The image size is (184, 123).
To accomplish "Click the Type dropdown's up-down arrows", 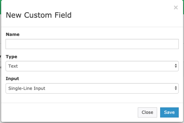I will pyautogui.click(x=176, y=66).
